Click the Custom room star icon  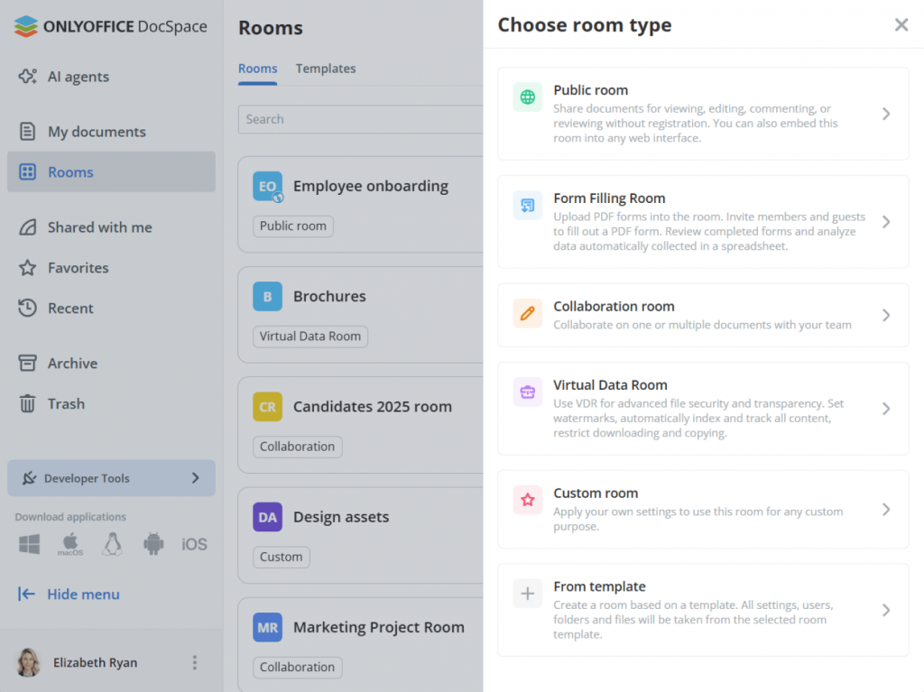point(528,501)
